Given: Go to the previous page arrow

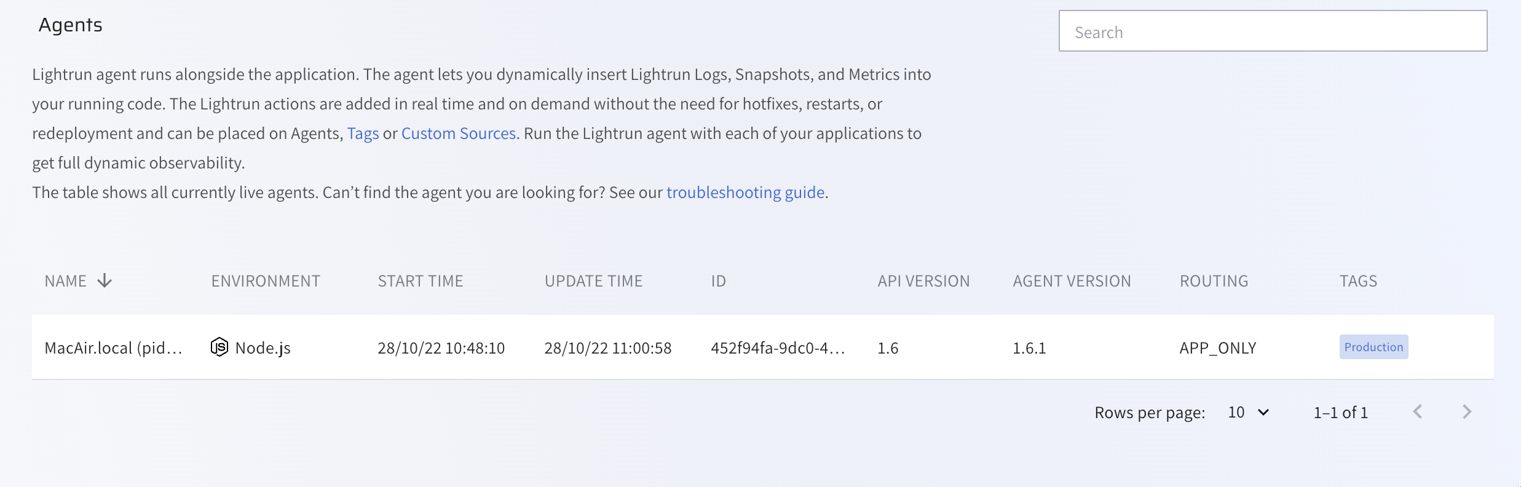Looking at the screenshot, I should [1418, 412].
